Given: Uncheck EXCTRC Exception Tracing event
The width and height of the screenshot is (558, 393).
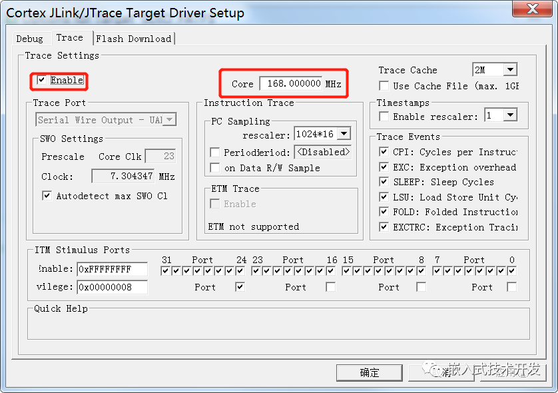Looking at the screenshot, I should coord(384,226).
